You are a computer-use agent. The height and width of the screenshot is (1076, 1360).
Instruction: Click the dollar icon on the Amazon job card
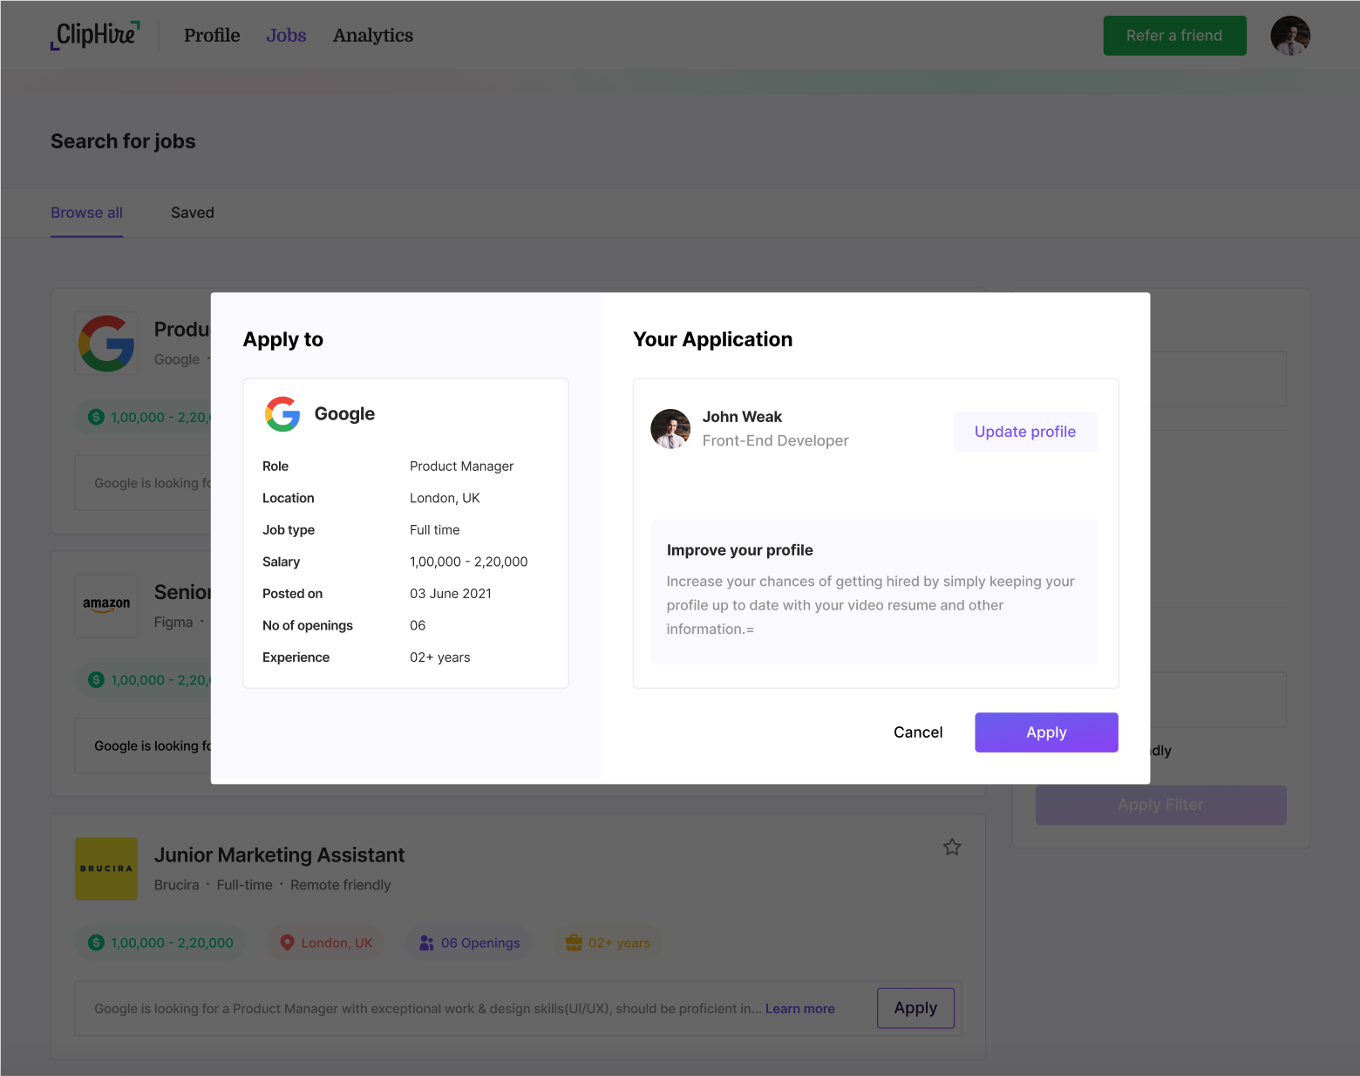(x=97, y=679)
